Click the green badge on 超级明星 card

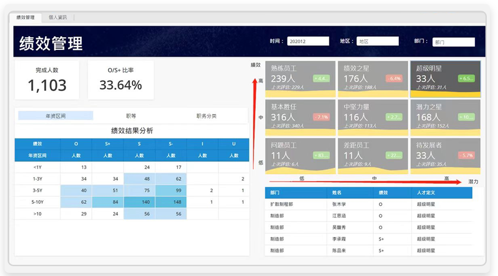click(x=466, y=78)
